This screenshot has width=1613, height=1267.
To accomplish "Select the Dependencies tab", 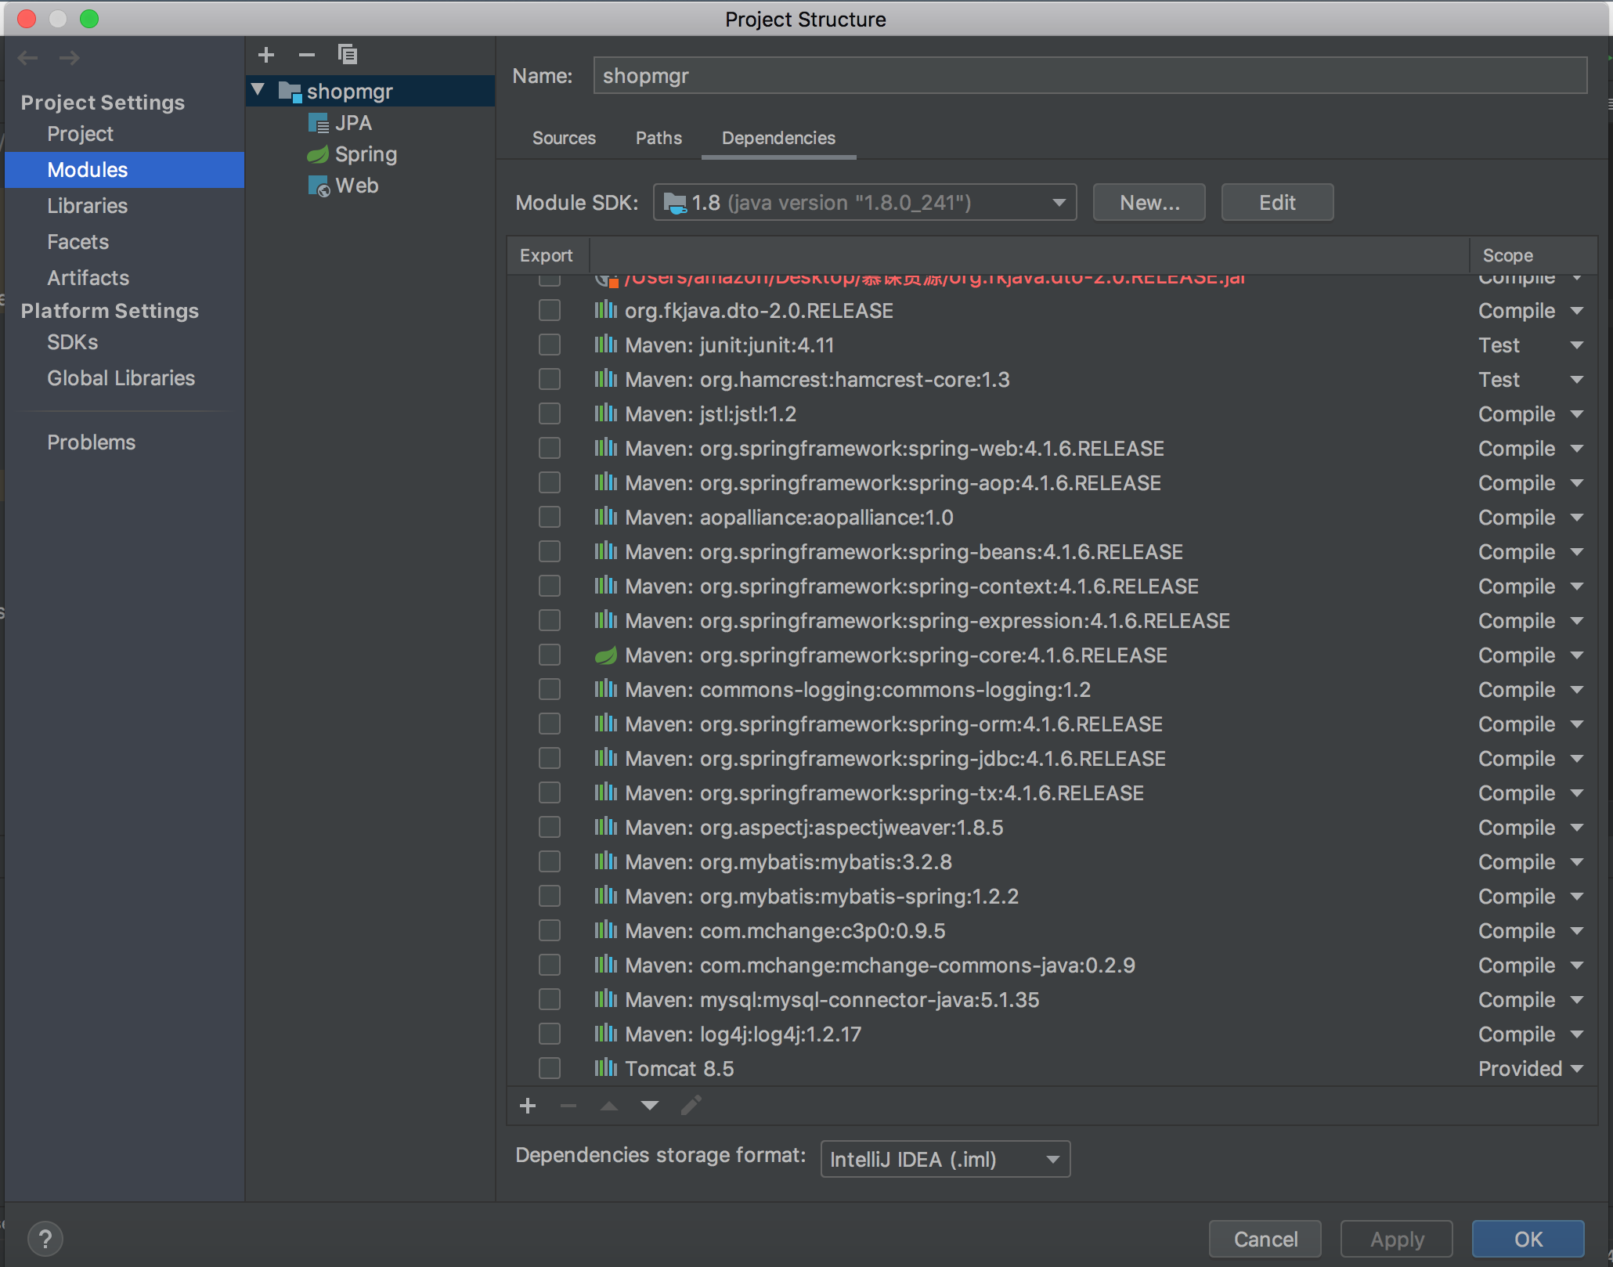I will pyautogui.click(x=778, y=138).
